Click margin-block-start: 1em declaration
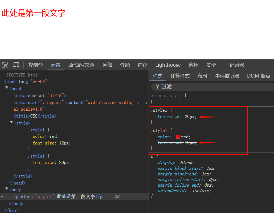274x213 pixels. coord(187,168)
